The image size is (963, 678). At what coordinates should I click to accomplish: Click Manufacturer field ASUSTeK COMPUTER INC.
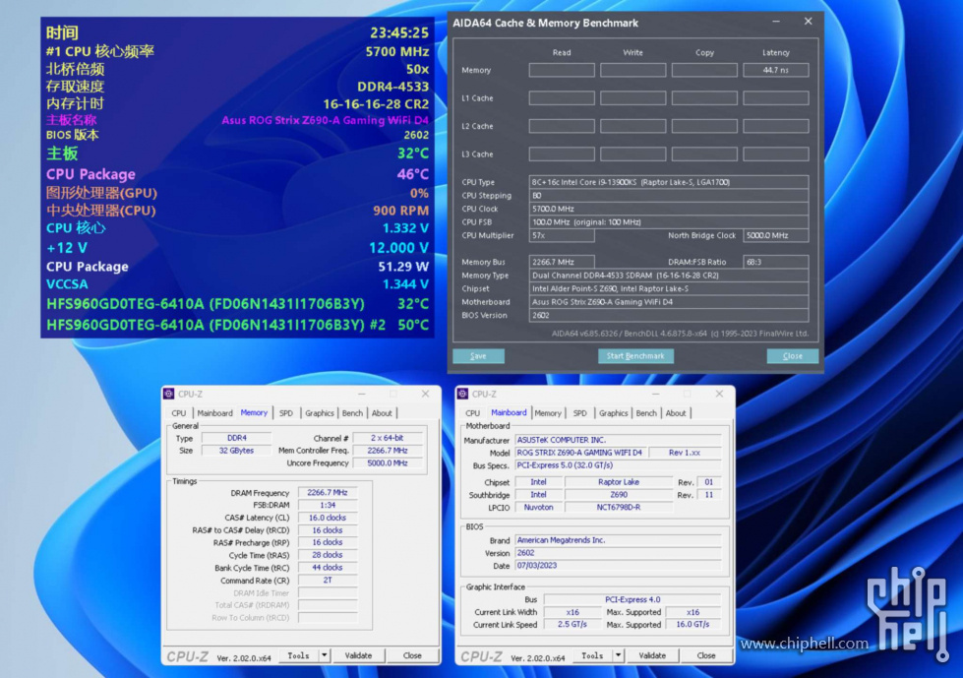click(x=618, y=440)
